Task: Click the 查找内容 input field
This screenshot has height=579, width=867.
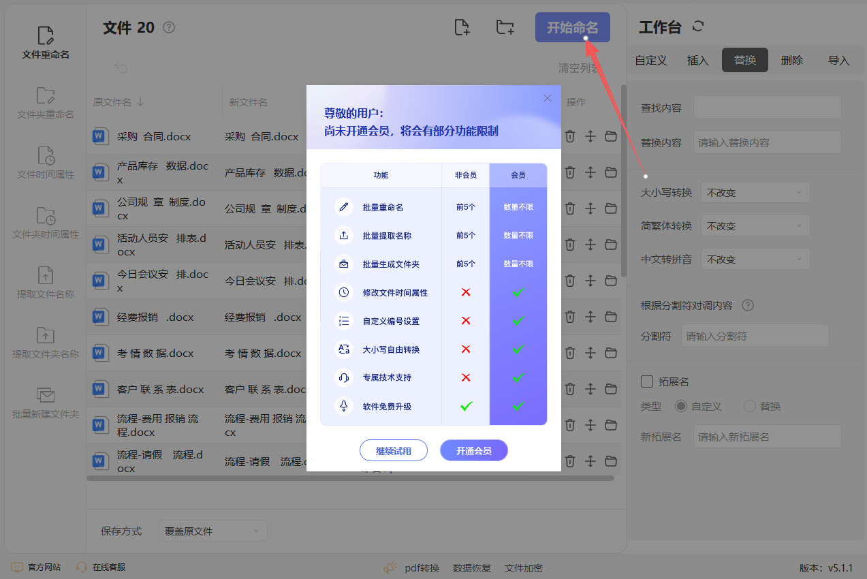Action: click(x=768, y=108)
